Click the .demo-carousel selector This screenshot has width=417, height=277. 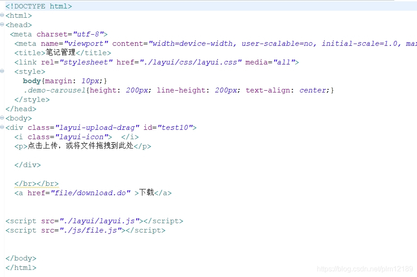click(54, 90)
